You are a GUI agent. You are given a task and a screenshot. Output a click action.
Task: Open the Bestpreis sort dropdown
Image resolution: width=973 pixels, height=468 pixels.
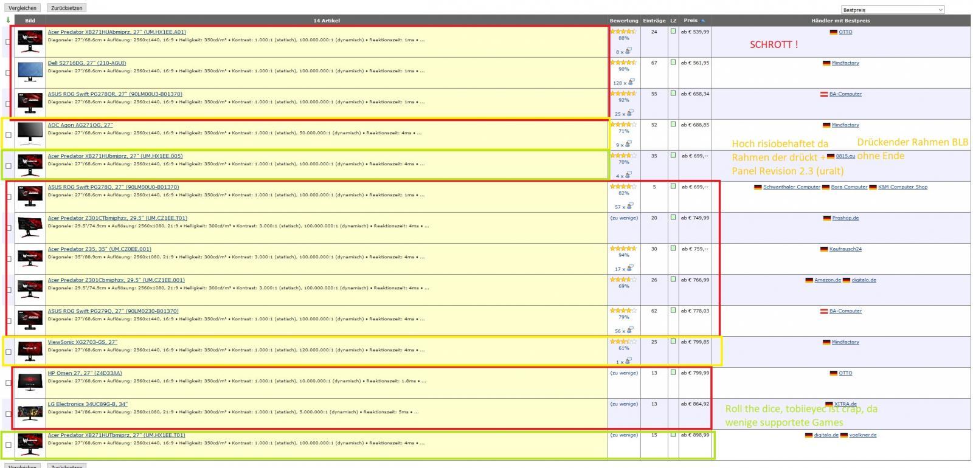[x=892, y=10]
